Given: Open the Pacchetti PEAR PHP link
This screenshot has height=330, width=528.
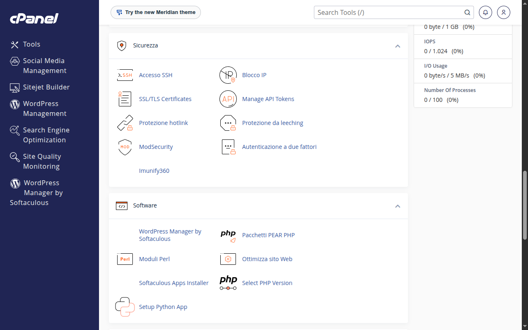Looking at the screenshot, I should point(269,235).
